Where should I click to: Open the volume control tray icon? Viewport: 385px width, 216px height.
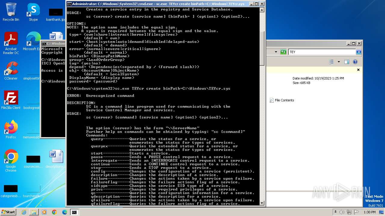coord(342,212)
